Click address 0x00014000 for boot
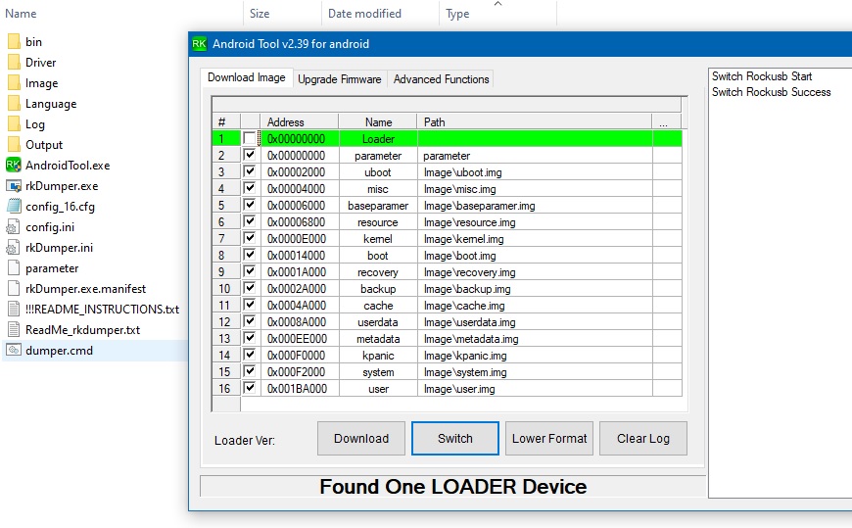This screenshot has width=852, height=528. coord(300,256)
